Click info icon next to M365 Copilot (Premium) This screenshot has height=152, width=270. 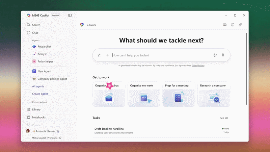click(60, 138)
